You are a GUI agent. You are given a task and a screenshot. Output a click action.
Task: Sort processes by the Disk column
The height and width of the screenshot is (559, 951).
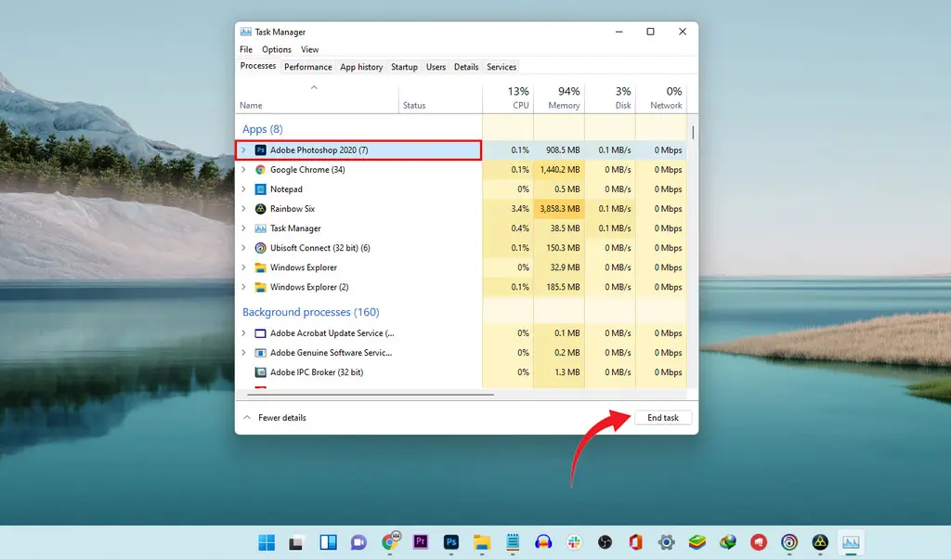[610, 98]
